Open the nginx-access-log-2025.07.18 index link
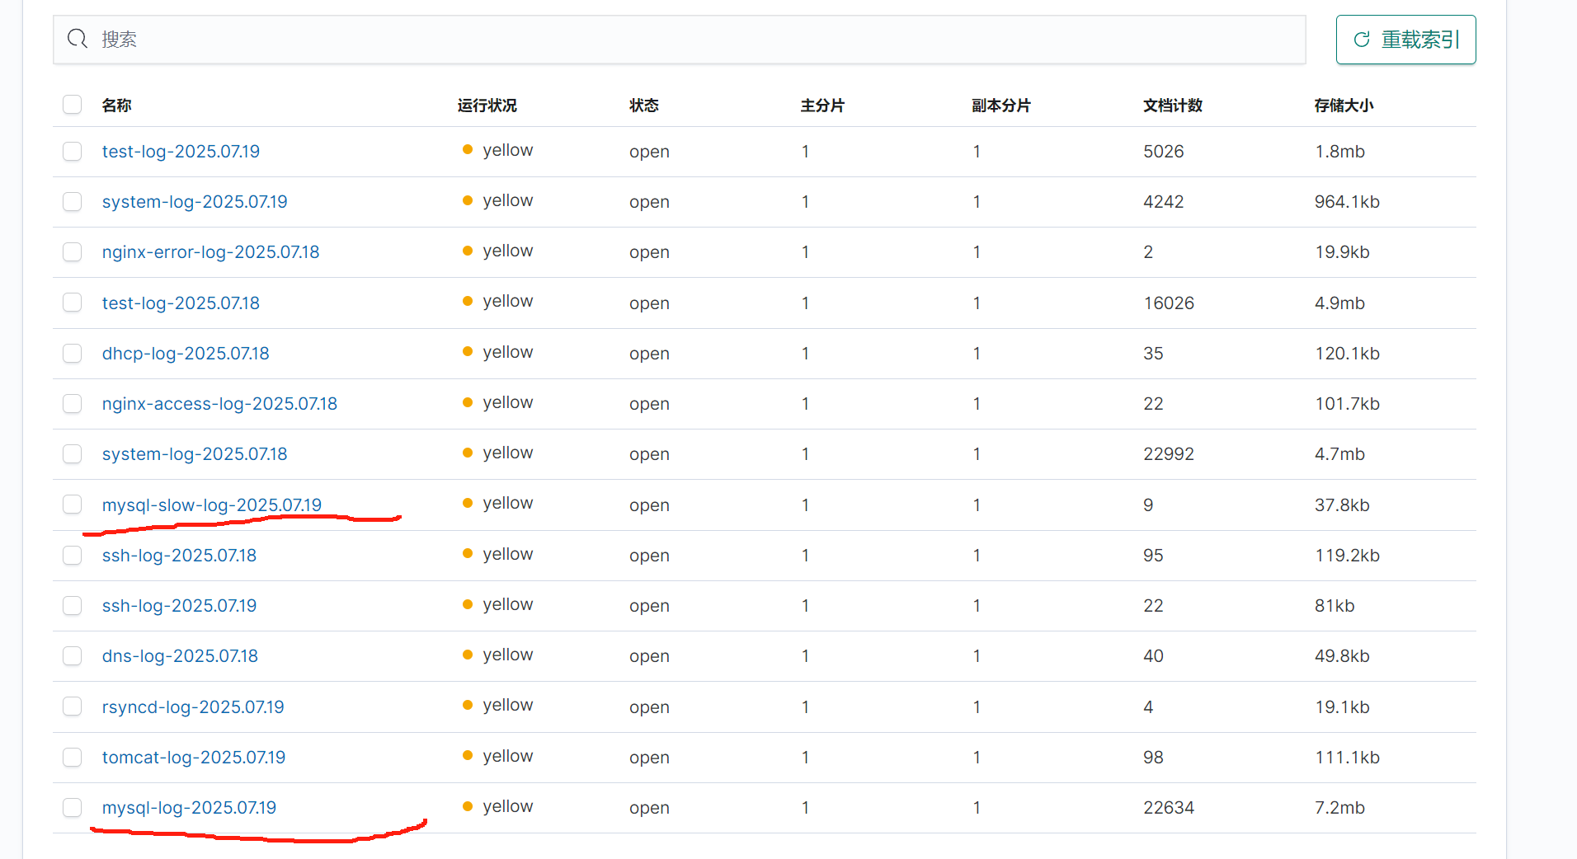The image size is (1577, 859). [219, 404]
